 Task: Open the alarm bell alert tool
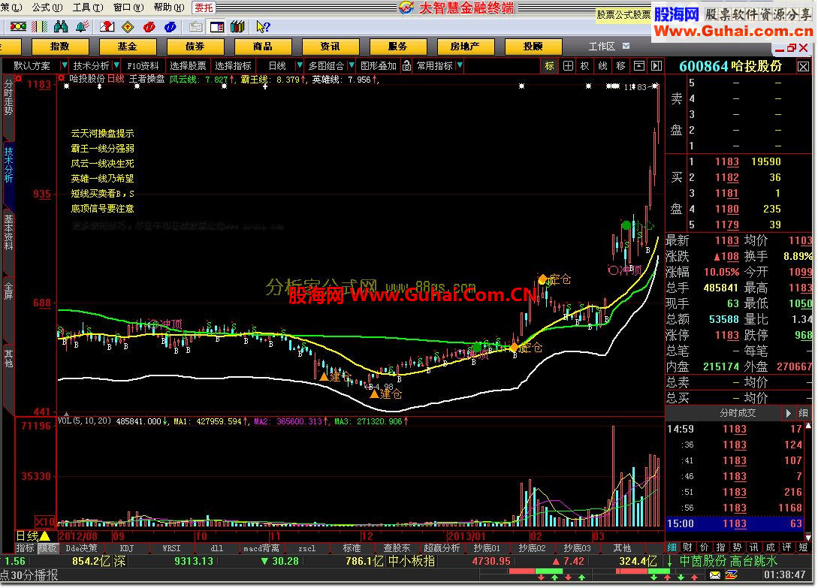pos(83,26)
